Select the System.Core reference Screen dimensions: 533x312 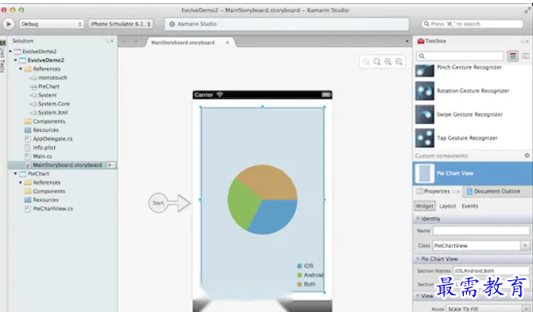[54, 103]
